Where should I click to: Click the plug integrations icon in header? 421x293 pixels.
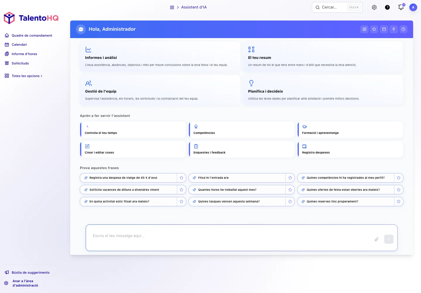tap(394, 29)
